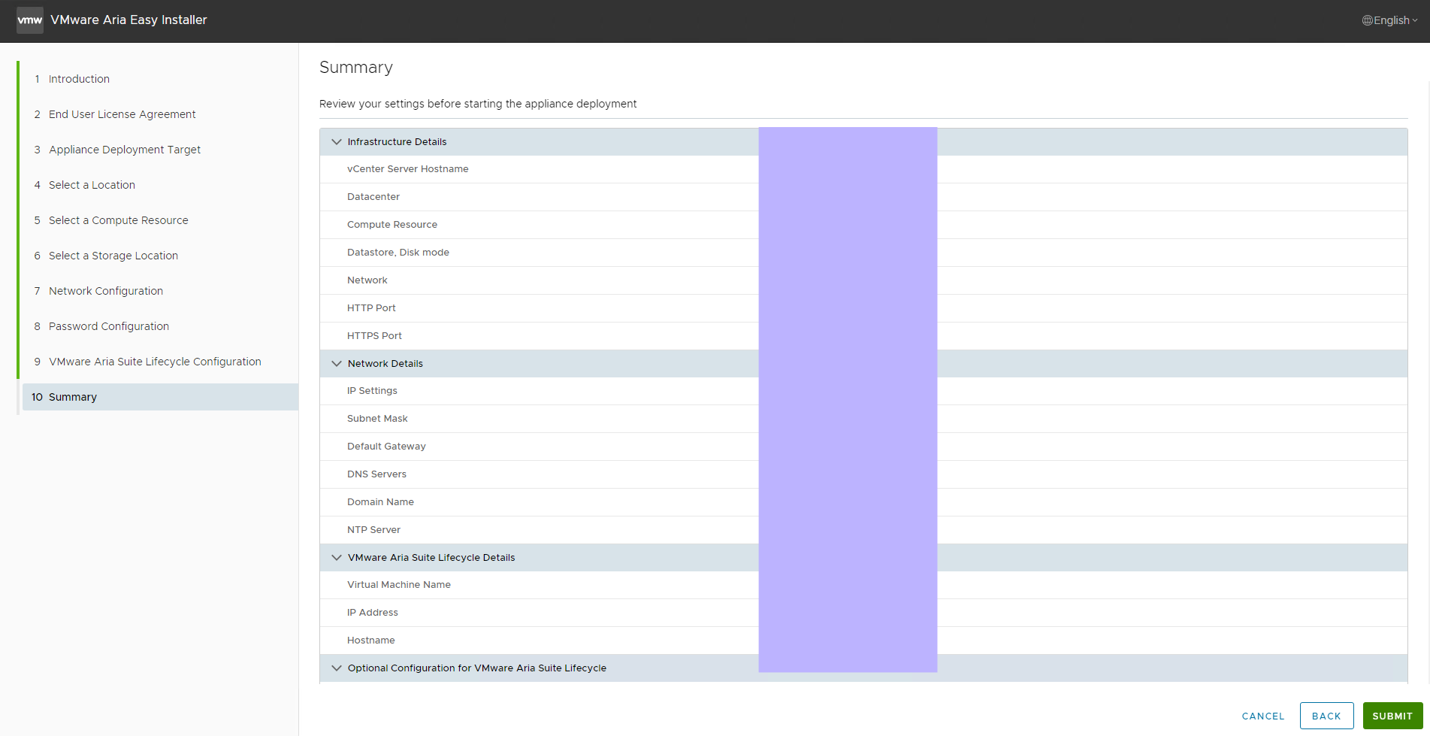Click the VMware Aria Easy Installer title
The width and height of the screenshot is (1430, 736).
(128, 20)
